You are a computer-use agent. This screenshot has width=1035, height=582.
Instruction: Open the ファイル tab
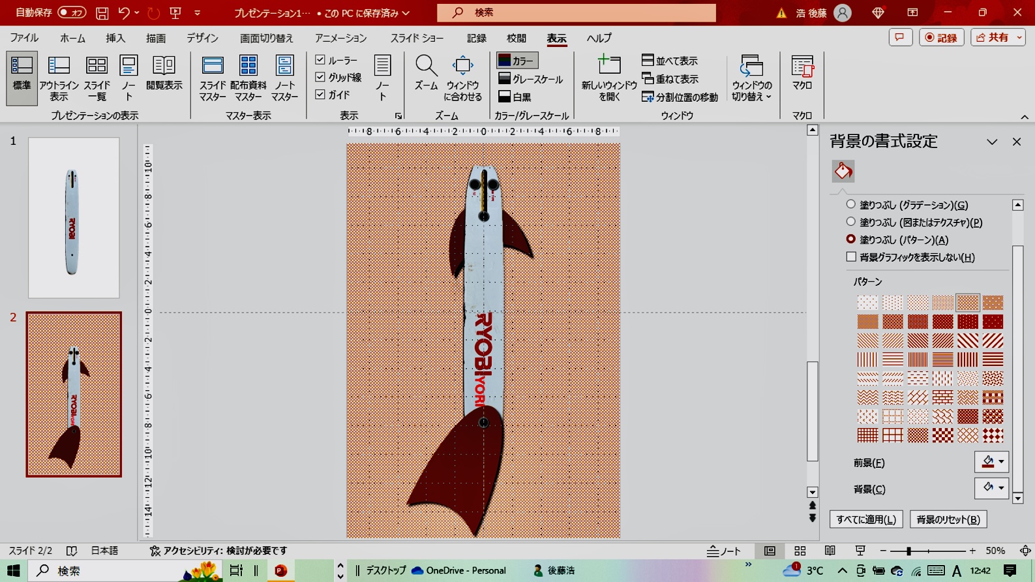[x=24, y=38]
